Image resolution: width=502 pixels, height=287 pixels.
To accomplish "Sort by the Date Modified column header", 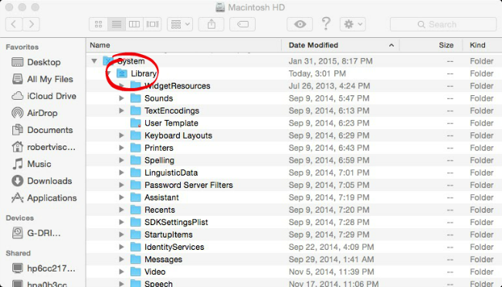I will [341, 45].
